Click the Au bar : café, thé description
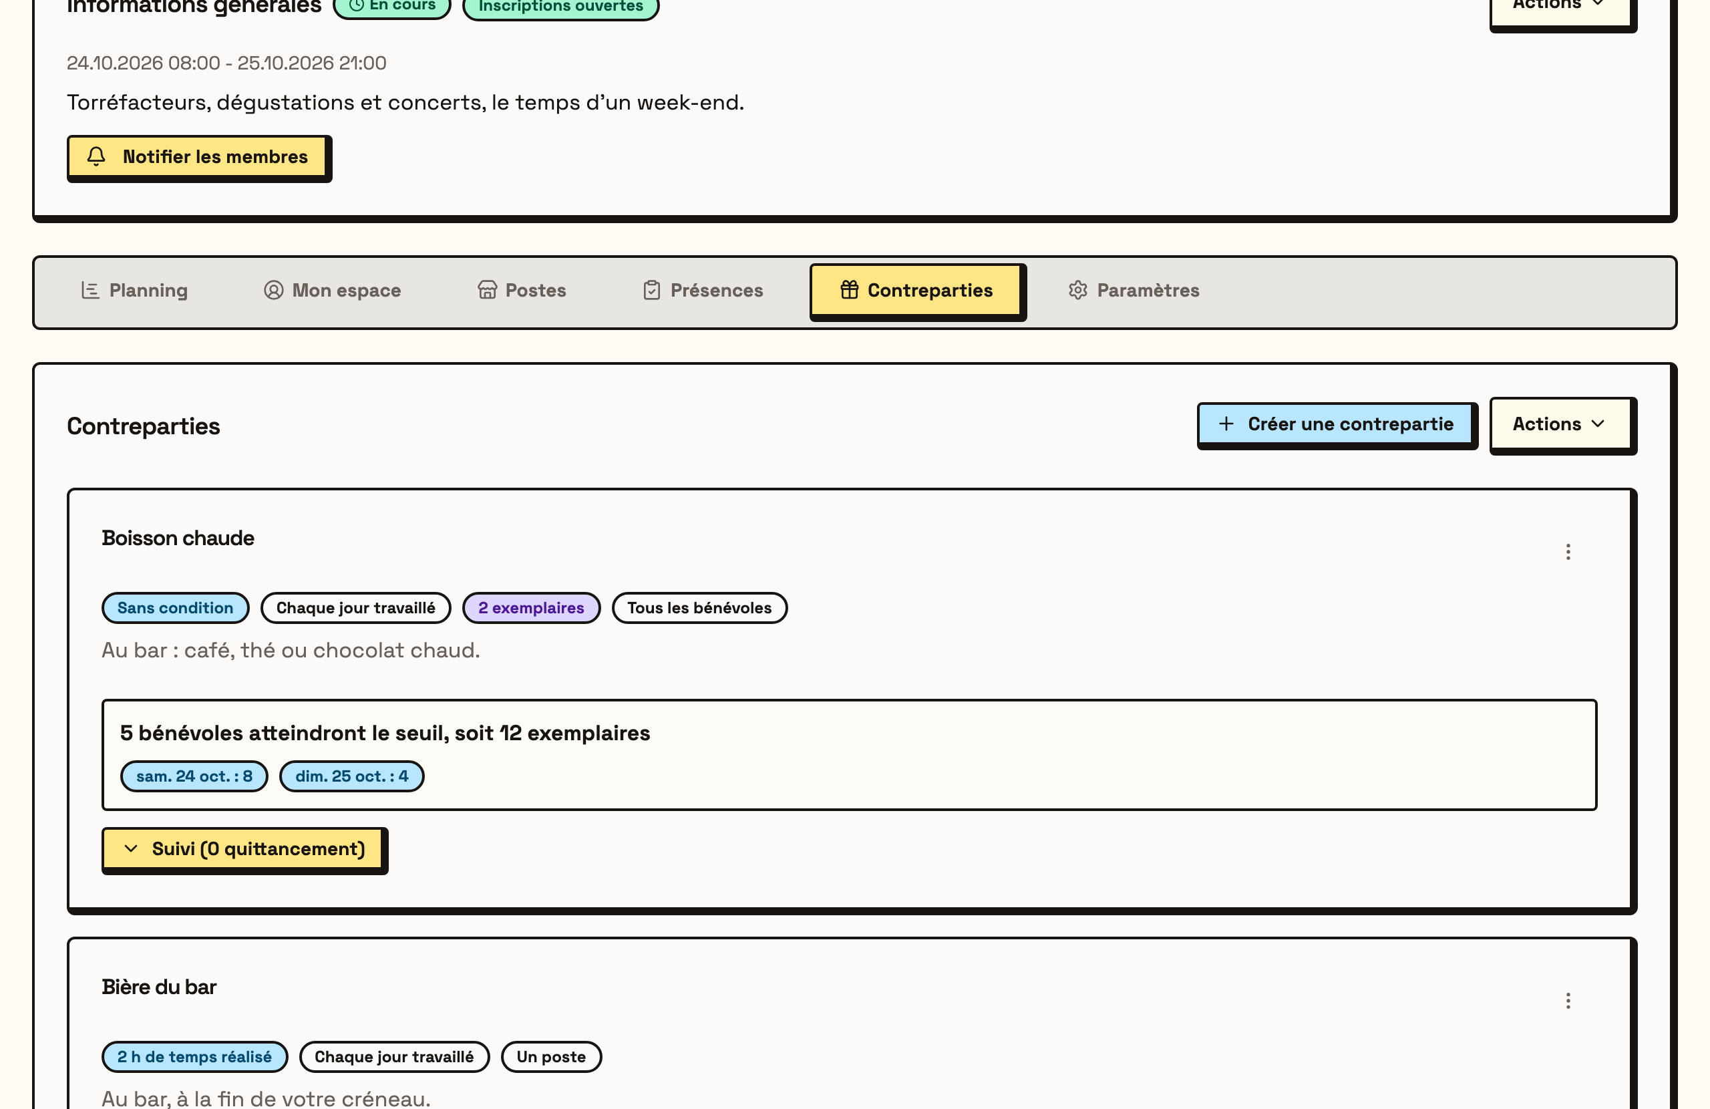This screenshot has height=1109, width=1710. coord(291,650)
